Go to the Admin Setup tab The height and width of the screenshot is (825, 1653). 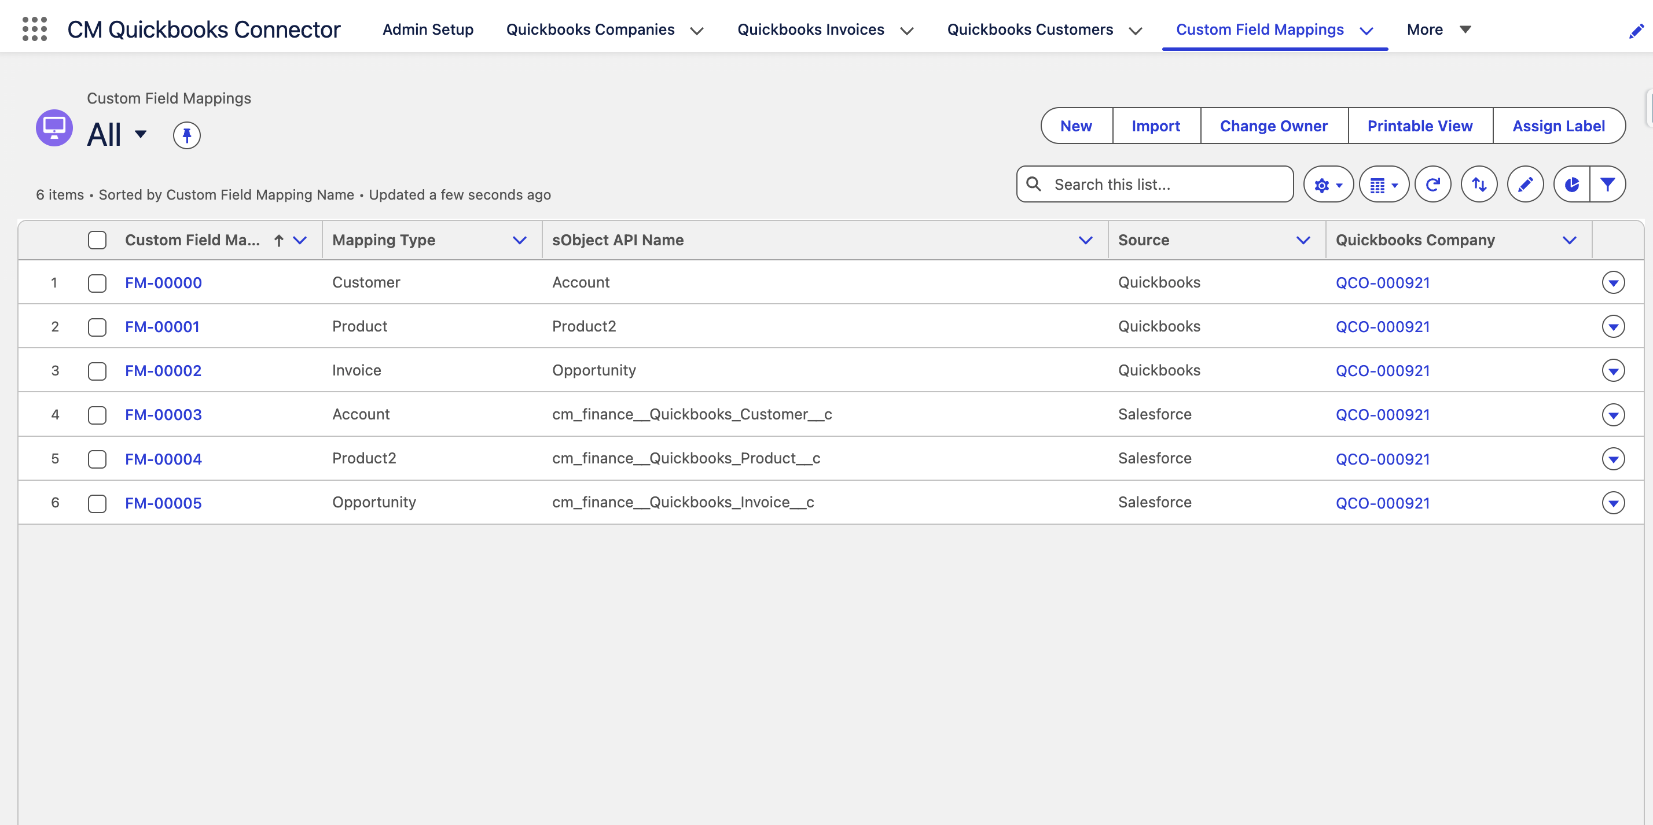[x=428, y=30]
